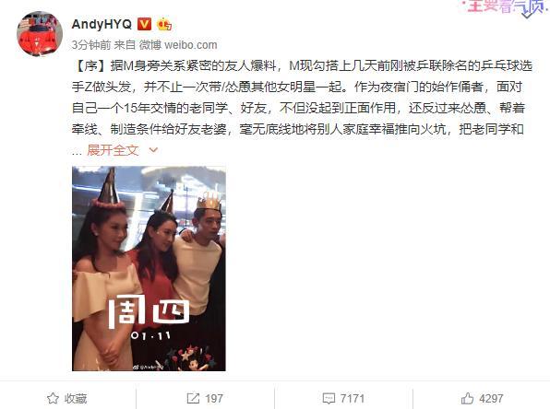Click the 4297 like count
This screenshot has height=409, width=550.
click(x=491, y=399)
